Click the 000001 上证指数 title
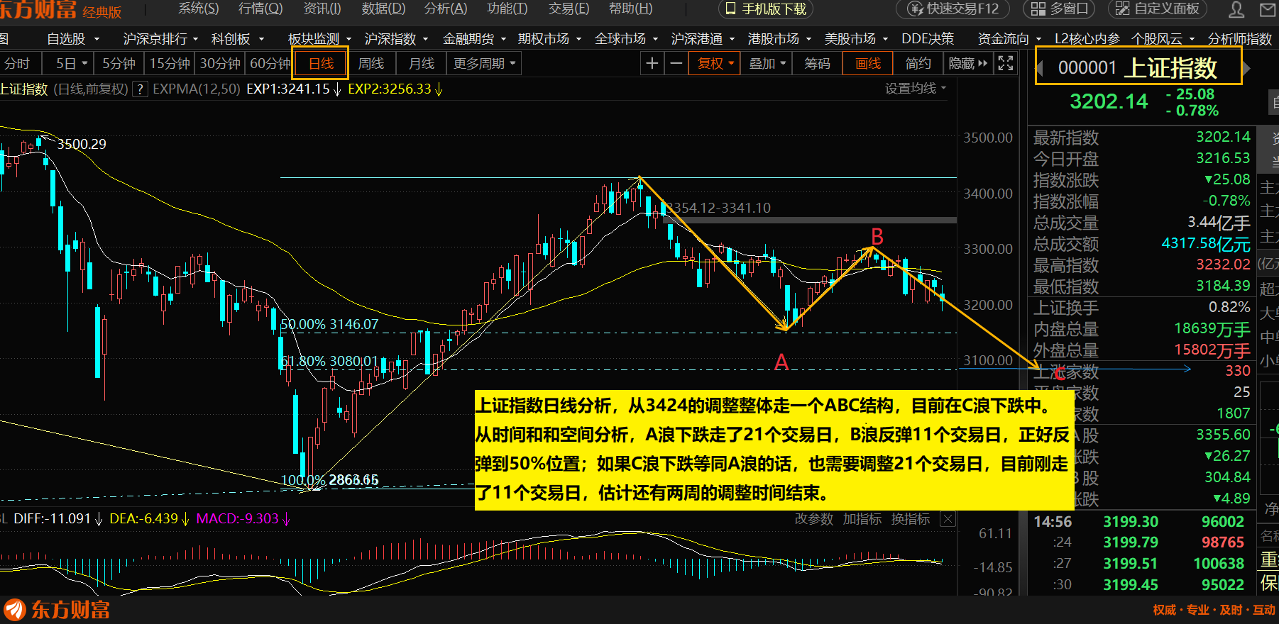 click(x=1138, y=68)
